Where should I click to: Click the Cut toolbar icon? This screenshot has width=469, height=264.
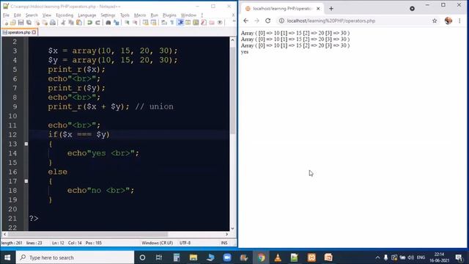63,23
